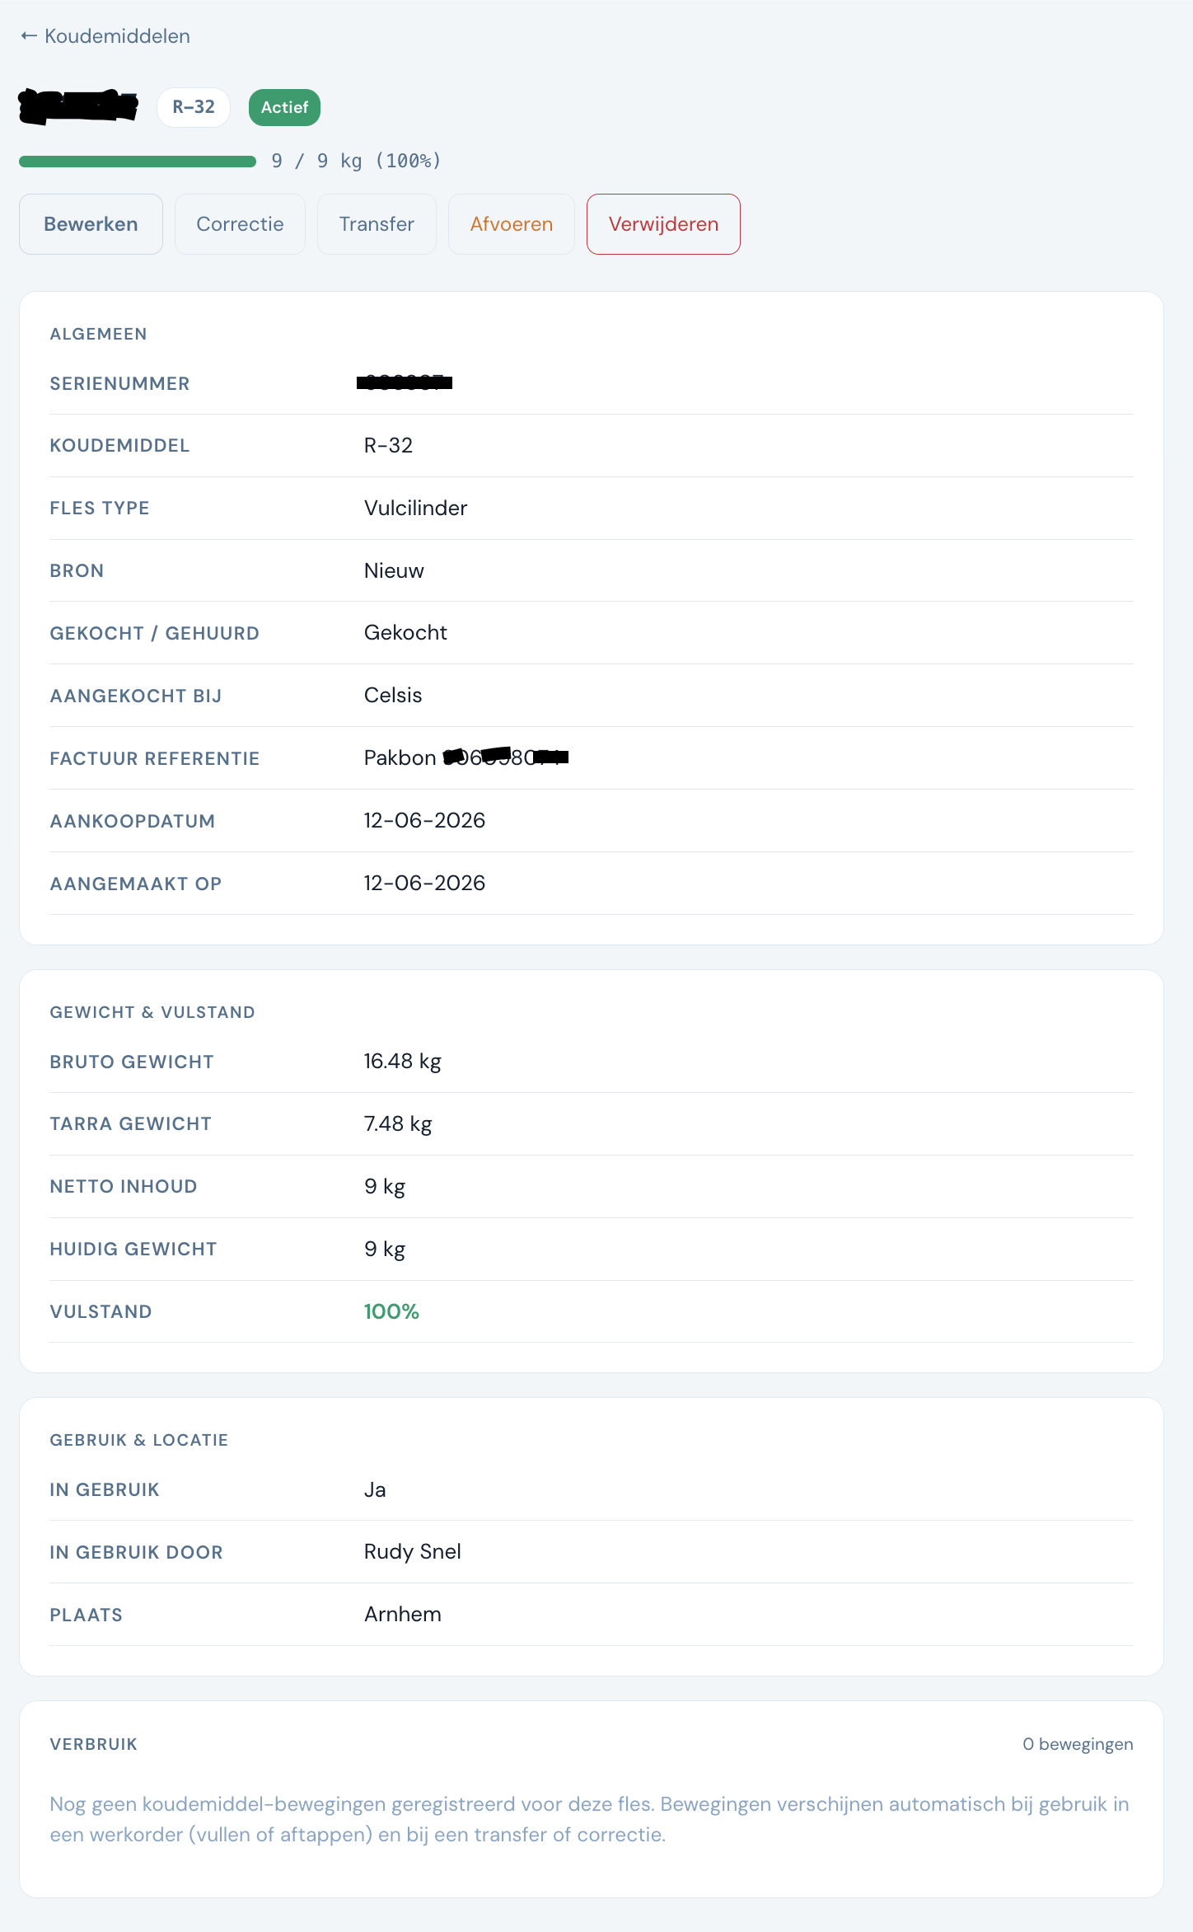The image size is (1193, 1932).
Task: Click the Netto inhoud value 9 kg
Action: pos(385,1187)
